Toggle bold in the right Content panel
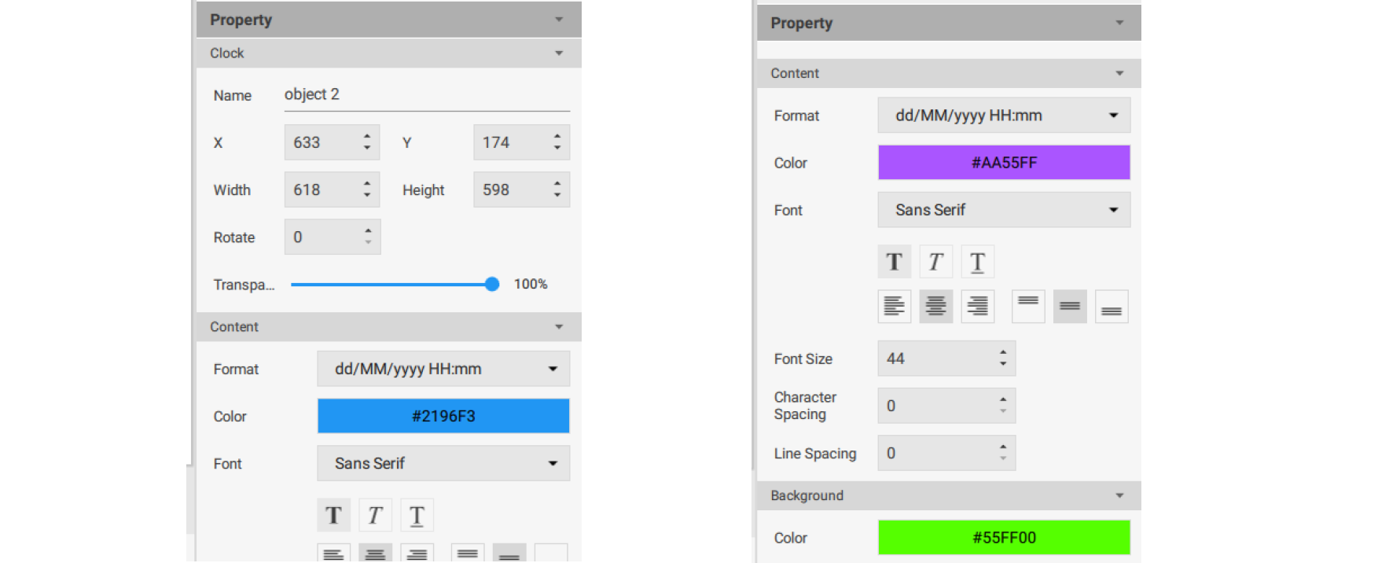Screen dimensions: 1389x563 894,262
